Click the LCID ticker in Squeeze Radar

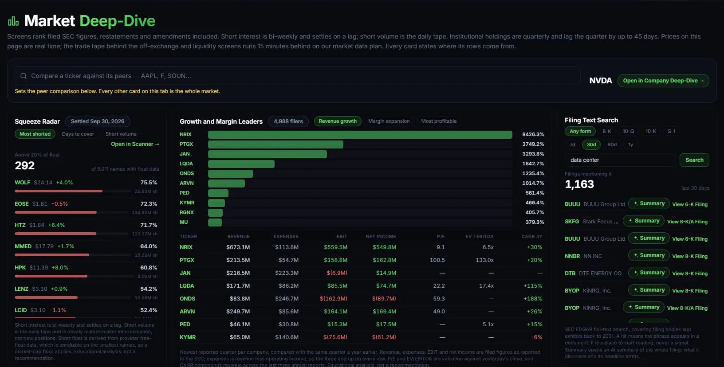click(x=21, y=310)
